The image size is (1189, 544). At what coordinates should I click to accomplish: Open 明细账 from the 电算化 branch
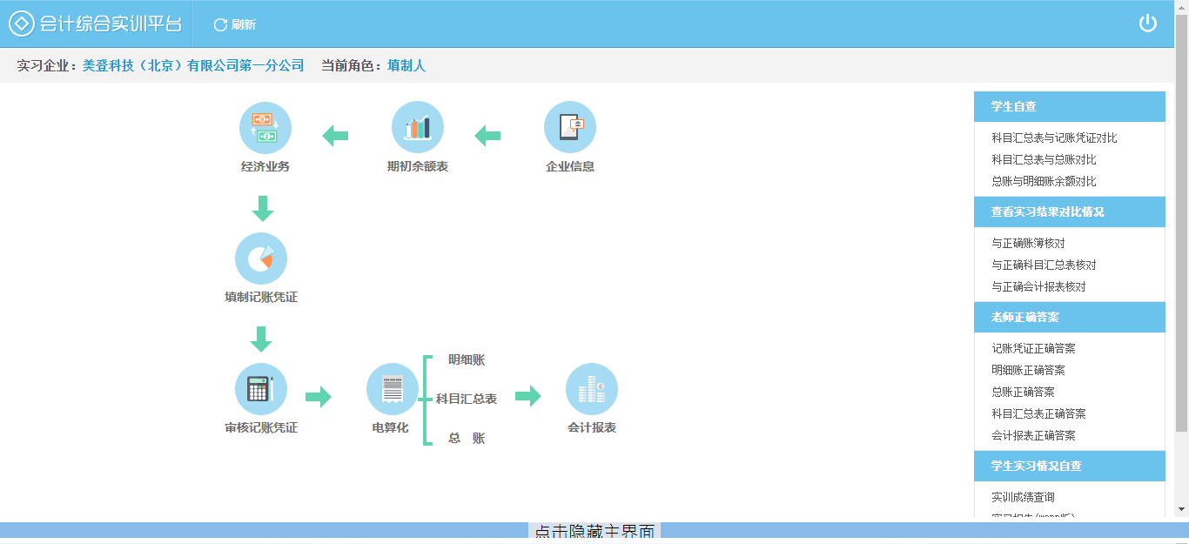tap(467, 359)
